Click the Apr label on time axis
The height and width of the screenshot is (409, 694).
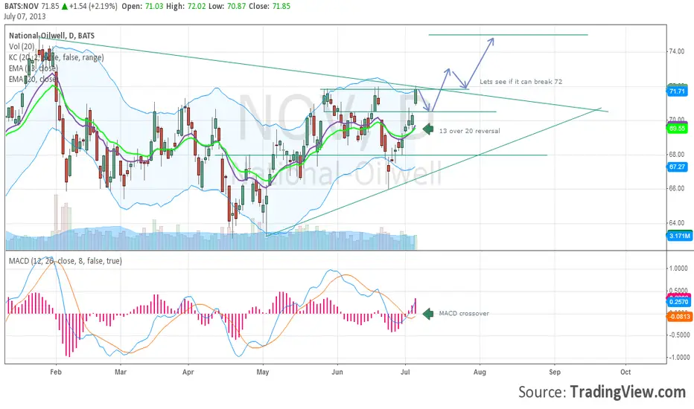[188, 372]
